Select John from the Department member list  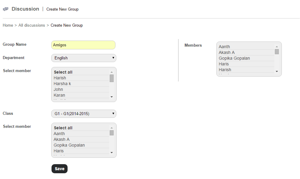[x=58, y=89]
